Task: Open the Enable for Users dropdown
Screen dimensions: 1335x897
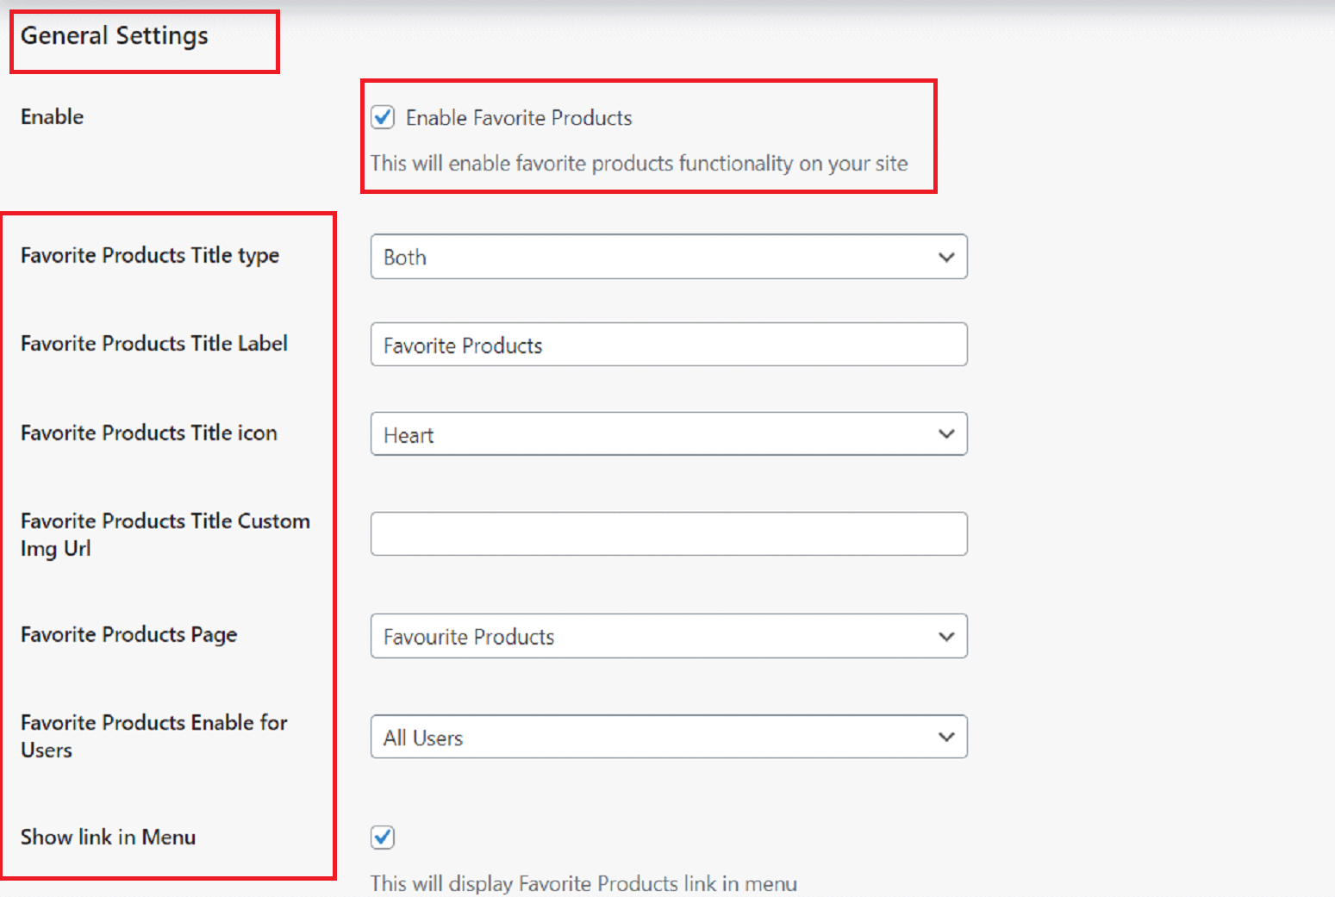Action: point(669,737)
